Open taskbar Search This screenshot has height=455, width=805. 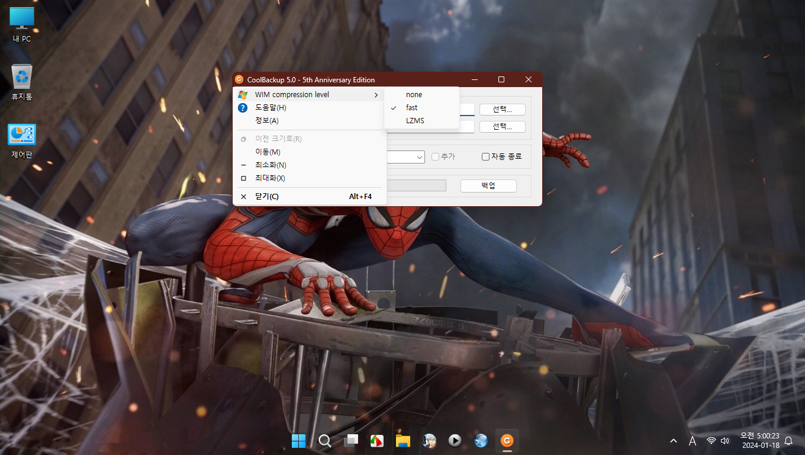tap(324, 441)
